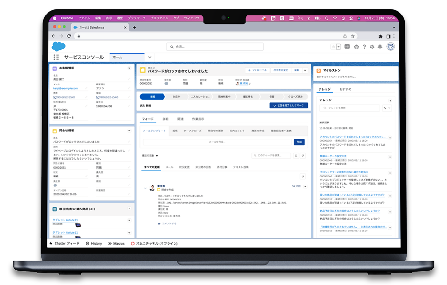Open the Wi-Fi menu bar icon
The image size is (447, 285).
point(335,18)
